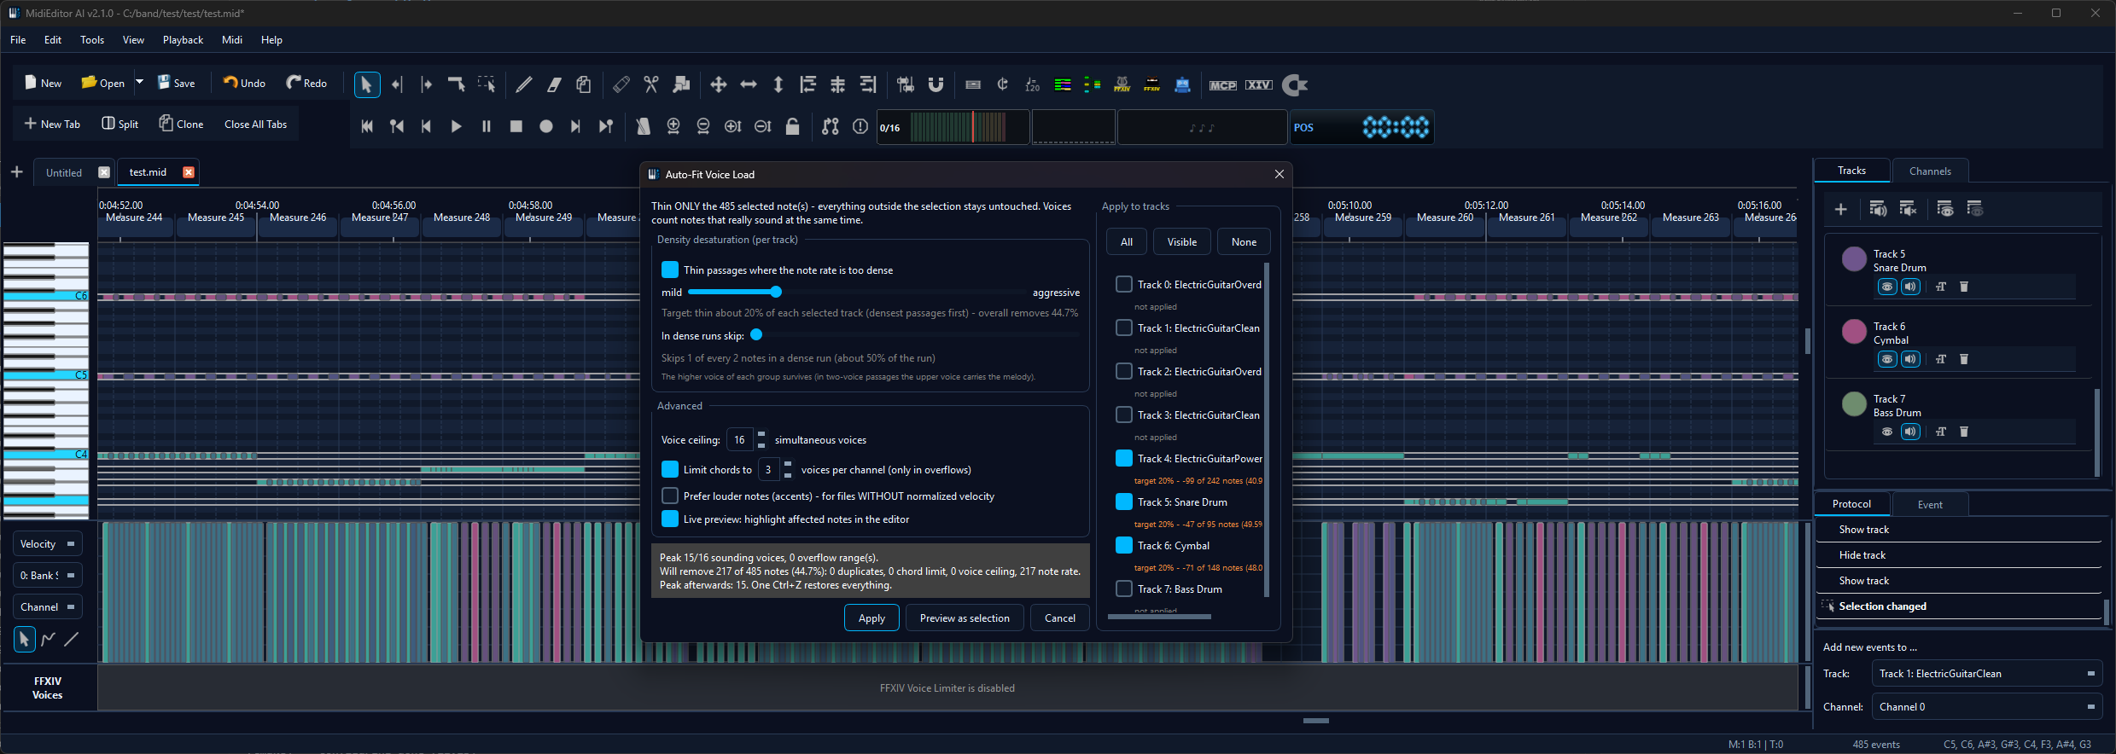Switch to the Event tab

pos(1930,504)
